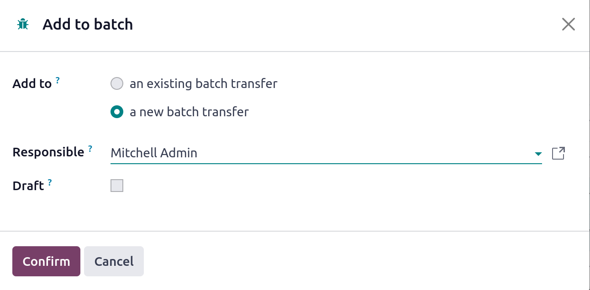Click the "a new batch transfer" label text
The height and width of the screenshot is (290, 590).
tap(189, 112)
